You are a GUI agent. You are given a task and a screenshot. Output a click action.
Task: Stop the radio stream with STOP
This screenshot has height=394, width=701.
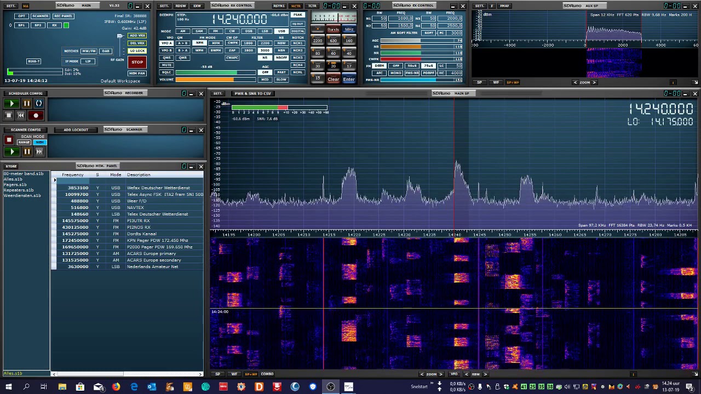coord(137,62)
